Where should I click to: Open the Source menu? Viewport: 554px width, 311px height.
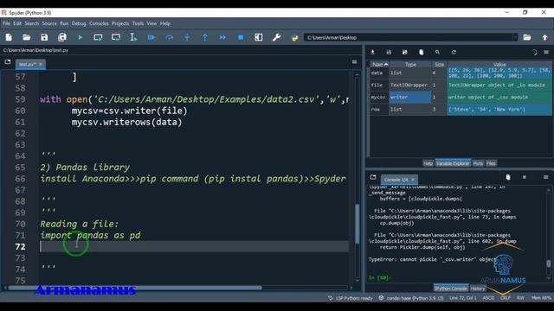click(49, 23)
